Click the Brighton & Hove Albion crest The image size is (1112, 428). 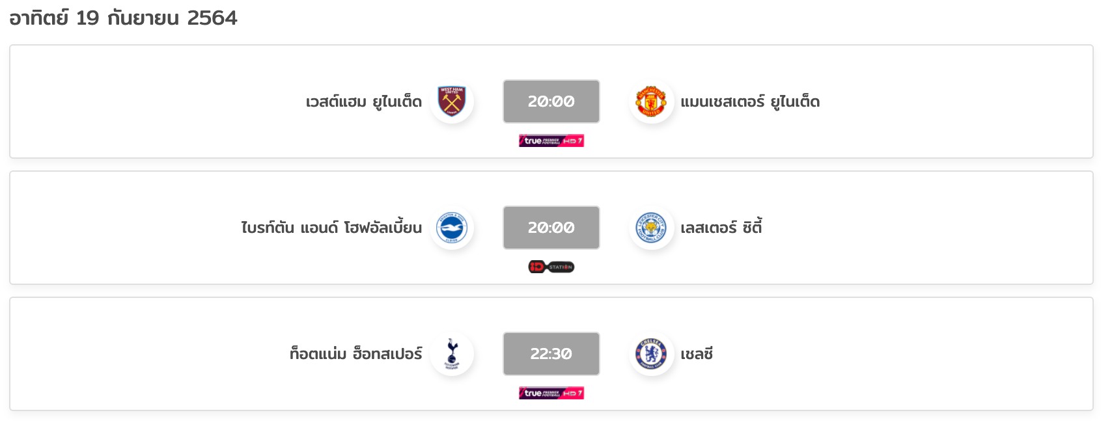(452, 228)
